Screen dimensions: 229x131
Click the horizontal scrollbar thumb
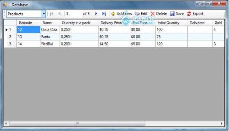pyautogui.click(x=77, y=123)
